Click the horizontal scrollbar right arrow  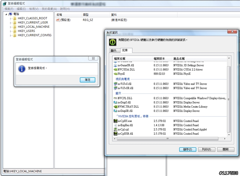point(225,139)
